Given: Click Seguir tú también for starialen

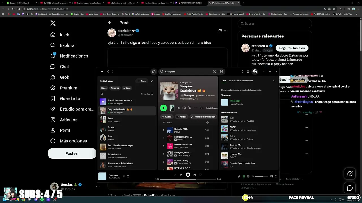Looking at the screenshot, I should pos(292,48).
